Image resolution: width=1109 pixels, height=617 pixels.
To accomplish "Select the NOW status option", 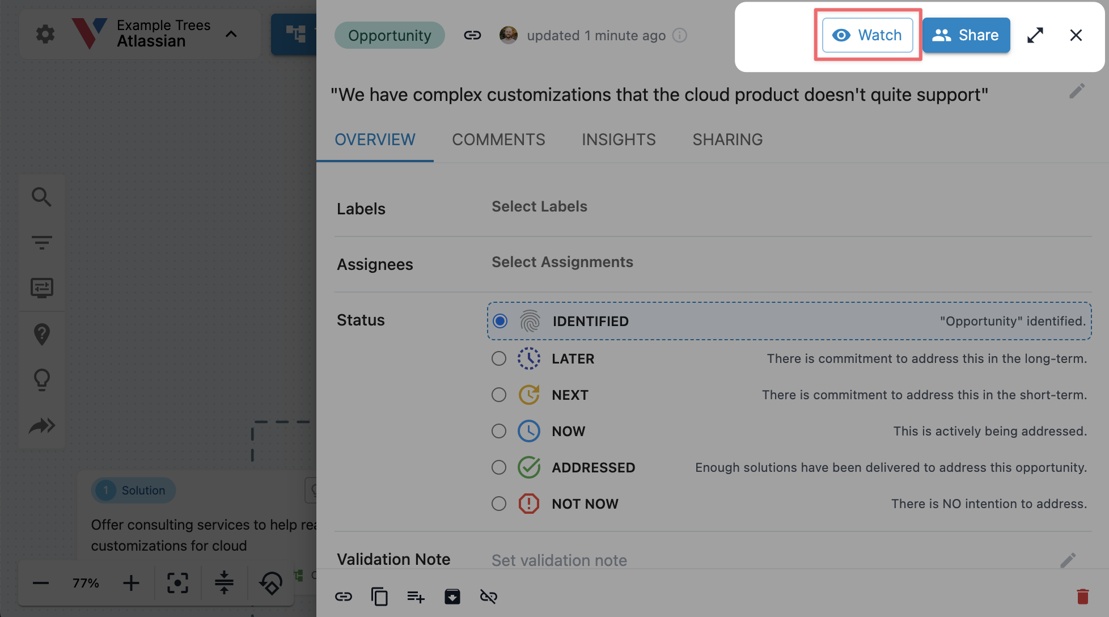I will (x=499, y=431).
